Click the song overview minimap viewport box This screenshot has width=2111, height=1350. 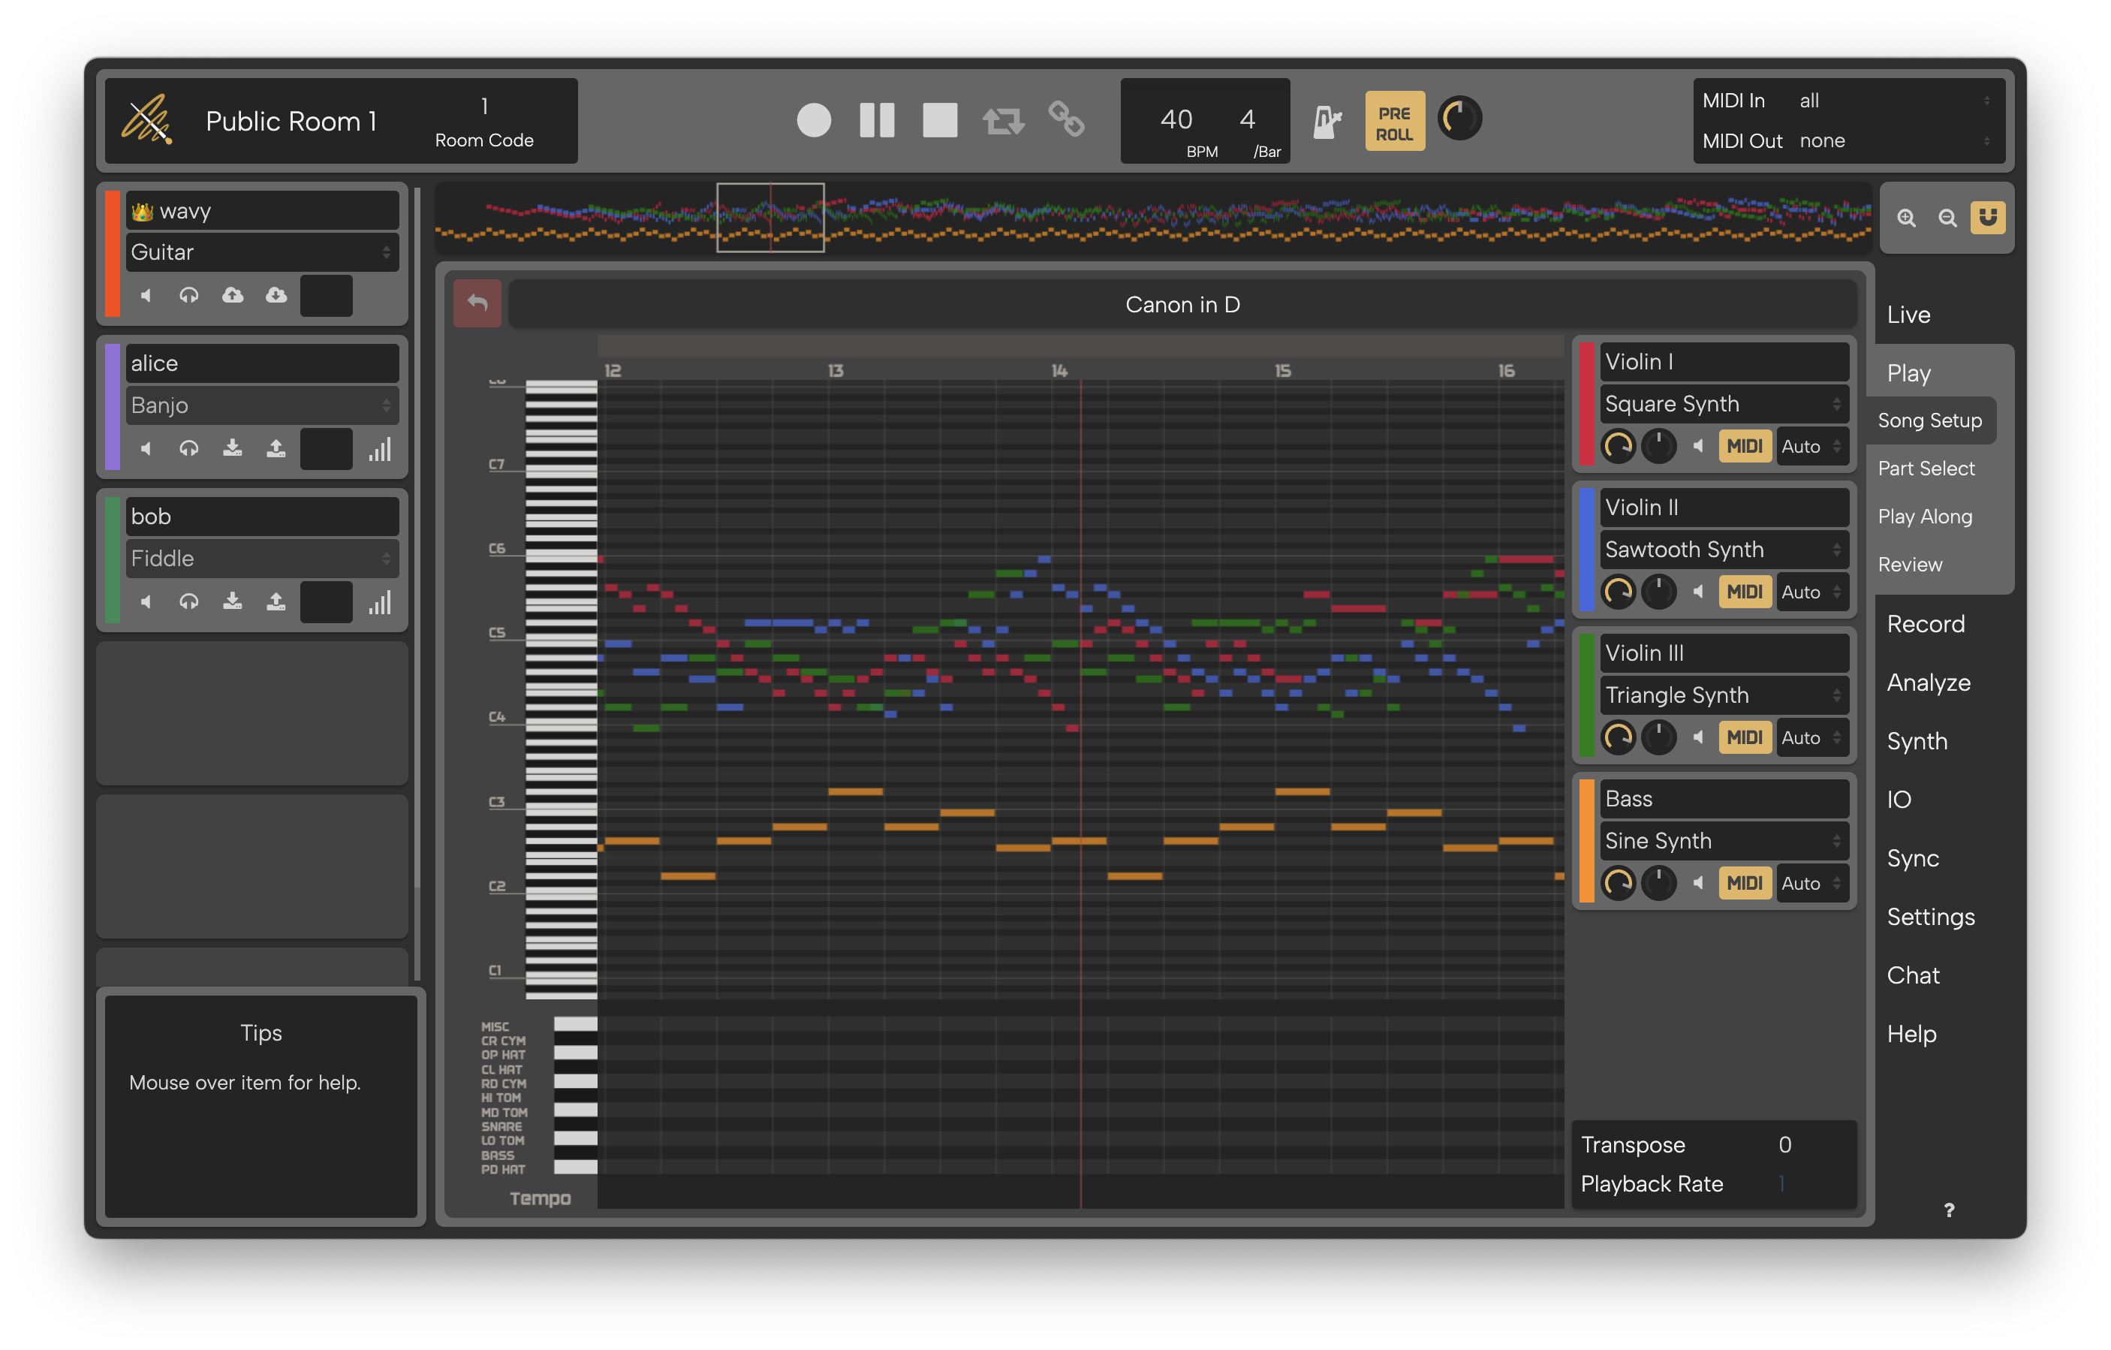[x=769, y=218]
